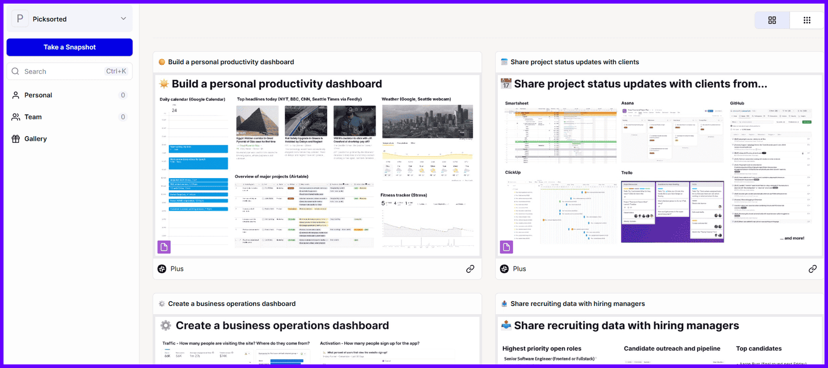Open 'Build a personal productivity dashboard' title link
The width and height of the screenshot is (828, 368).
pyautogui.click(x=231, y=62)
